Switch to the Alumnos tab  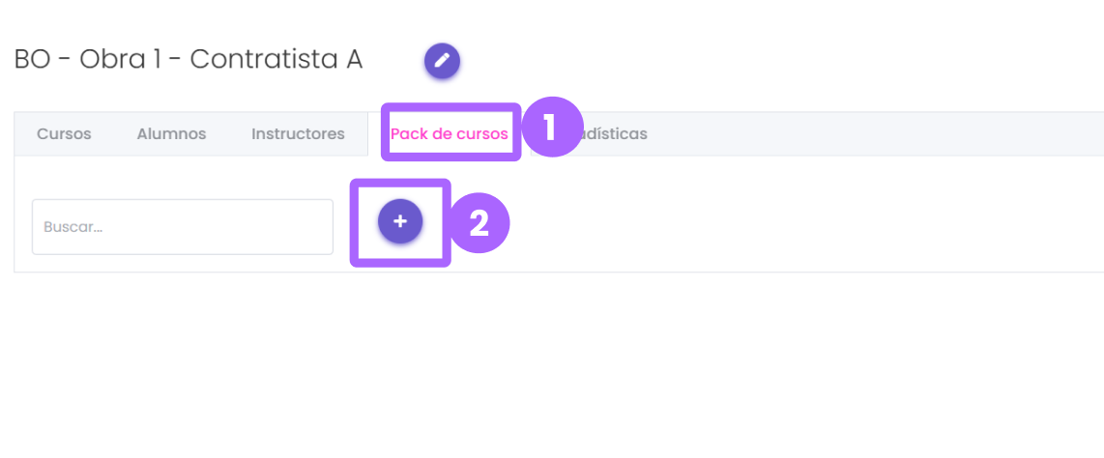tap(171, 133)
